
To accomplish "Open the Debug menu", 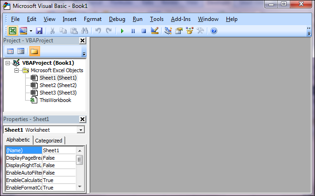I will (x=117, y=19).
